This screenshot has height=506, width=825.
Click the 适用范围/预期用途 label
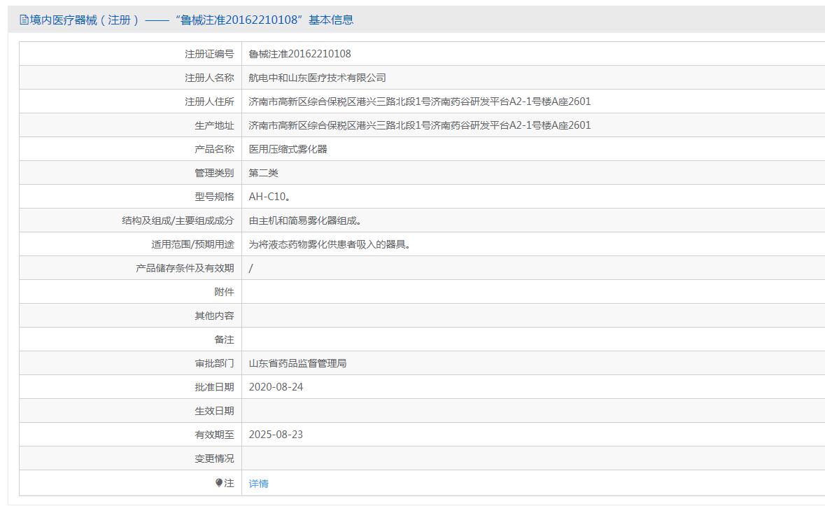192,244
